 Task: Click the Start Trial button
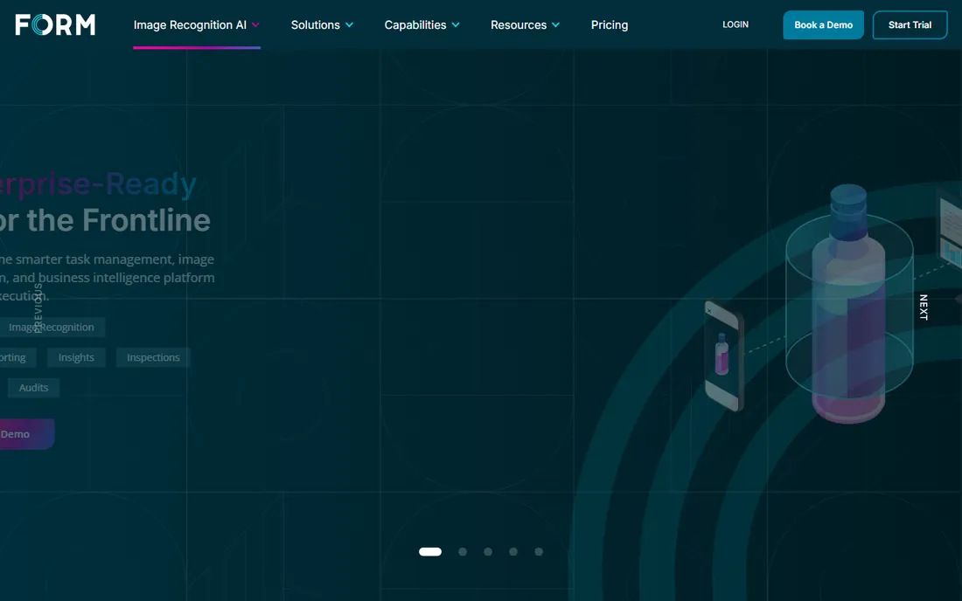tap(910, 25)
